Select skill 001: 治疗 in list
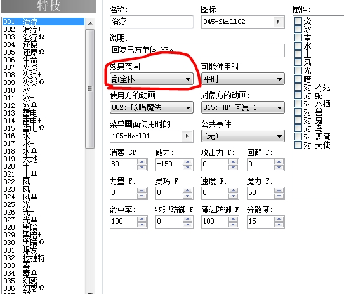The width and height of the screenshot is (344, 294). (43, 22)
